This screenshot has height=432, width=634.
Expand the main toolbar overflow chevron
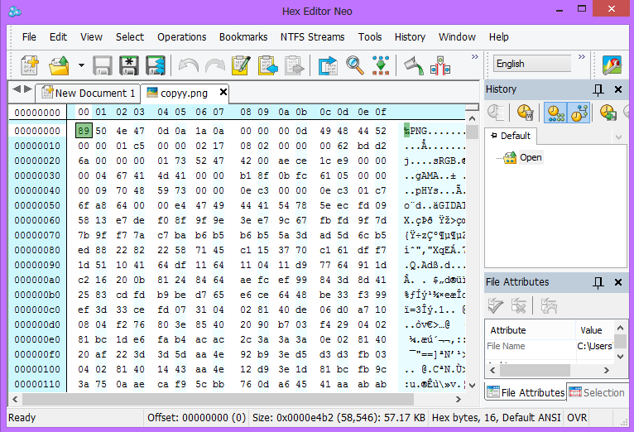tap(475, 56)
